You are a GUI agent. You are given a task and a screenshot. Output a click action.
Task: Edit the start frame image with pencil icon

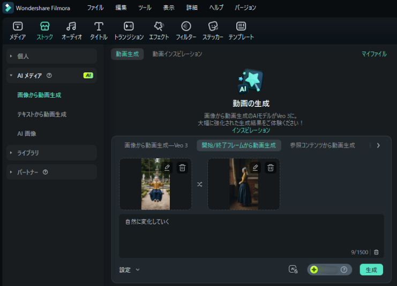point(167,167)
